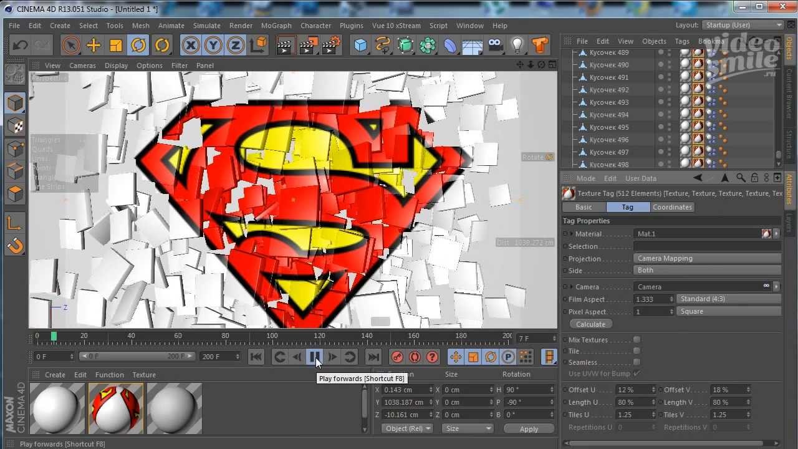Toggle X axis lock
Viewport: 798px width, 449px height.
click(x=191, y=45)
